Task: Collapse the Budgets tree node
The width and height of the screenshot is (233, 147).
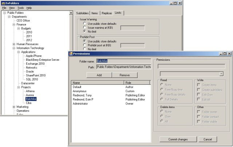Action: pyautogui.click(x=19, y=28)
